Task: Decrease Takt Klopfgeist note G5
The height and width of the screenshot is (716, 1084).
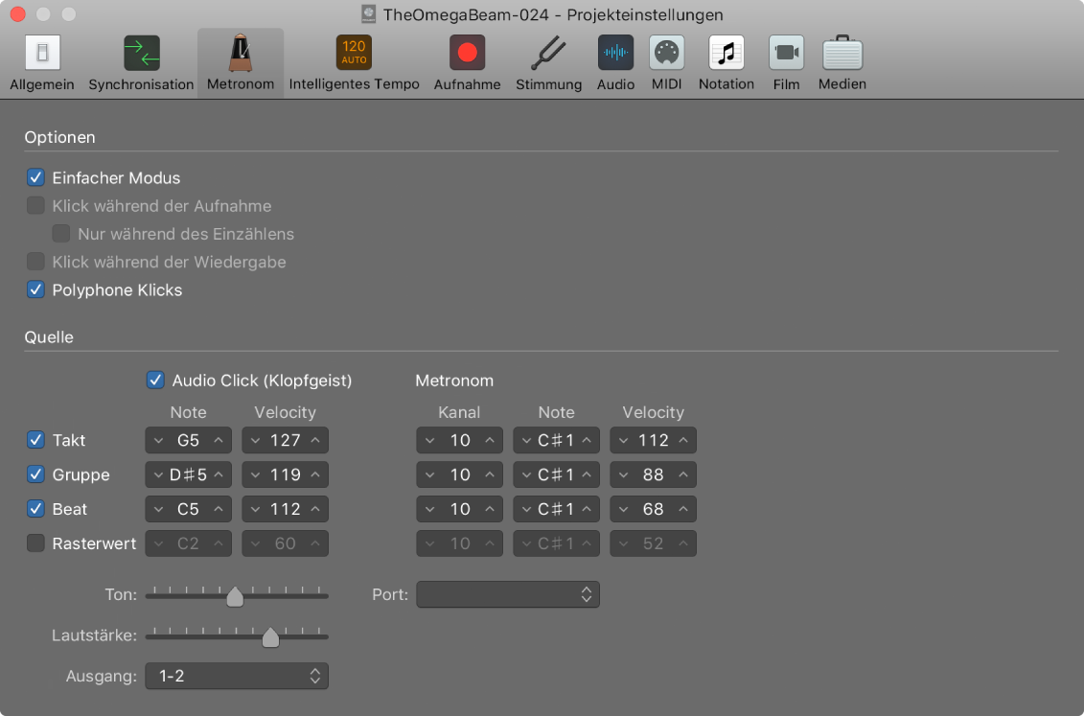Action: 159,440
